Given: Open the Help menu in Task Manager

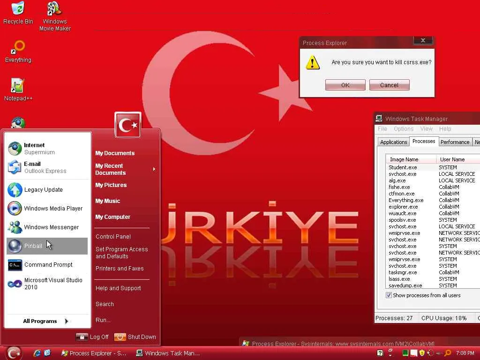Looking at the screenshot, I should click(445, 128).
